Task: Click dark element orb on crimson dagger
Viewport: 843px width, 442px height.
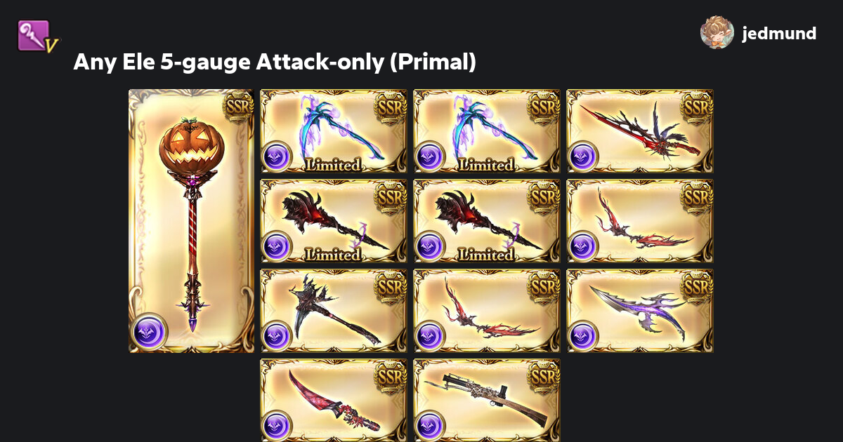Action: click(x=276, y=425)
